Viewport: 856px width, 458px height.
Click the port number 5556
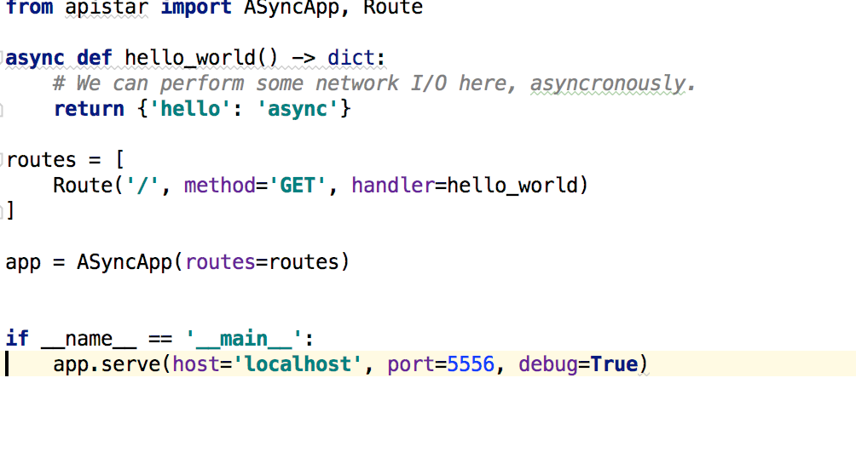(x=471, y=364)
